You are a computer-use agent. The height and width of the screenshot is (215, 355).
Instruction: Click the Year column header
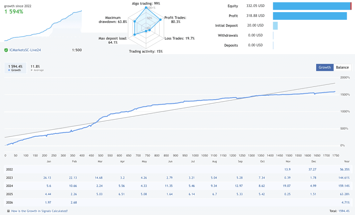(x=347, y=161)
